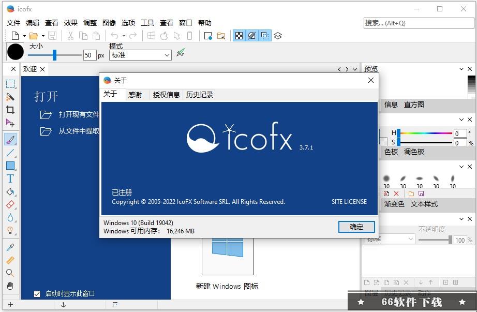Select the Move selection tool

(x=10, y=123)
